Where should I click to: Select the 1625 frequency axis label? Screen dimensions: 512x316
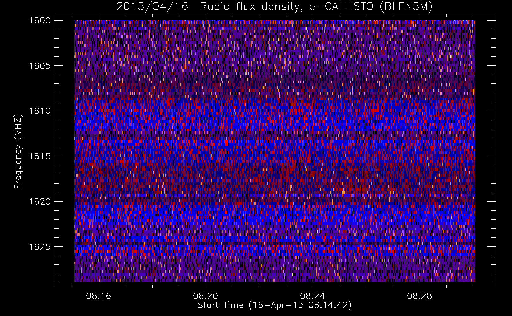tap(40, 247)
